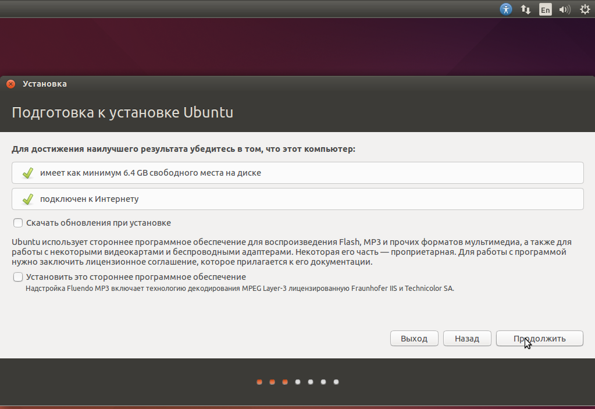The image size is (595, 409).
Task: Go back with the Назад button
Action: (x=467, y=339)
